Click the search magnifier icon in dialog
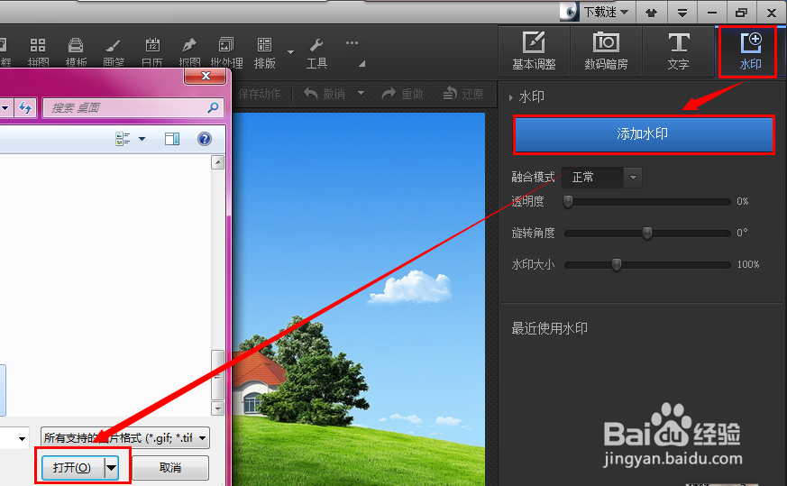787x486 pixels. [x=213, y=107]
